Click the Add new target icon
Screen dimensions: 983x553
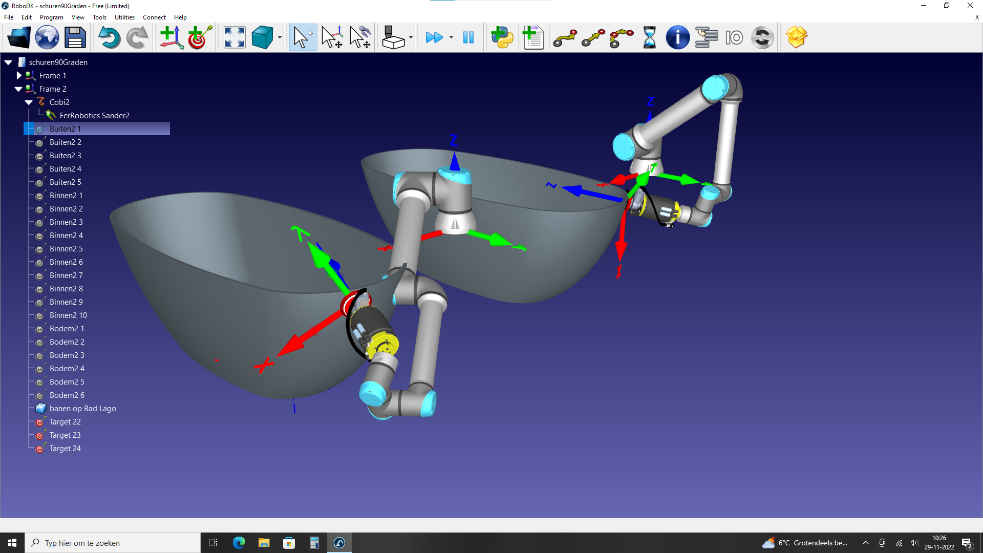coord(200,37)
